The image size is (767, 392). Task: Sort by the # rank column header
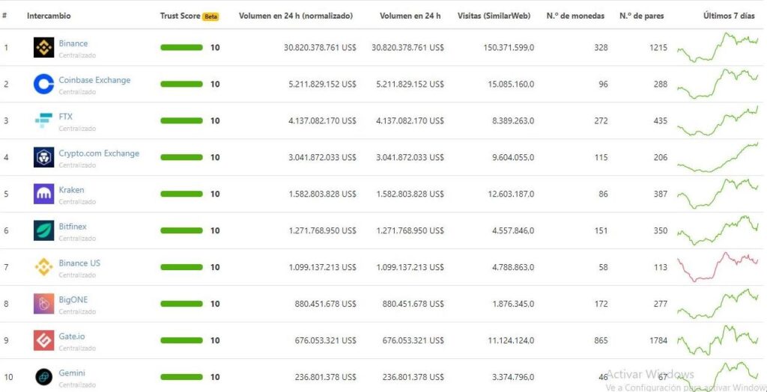click(x=4, y=16)
